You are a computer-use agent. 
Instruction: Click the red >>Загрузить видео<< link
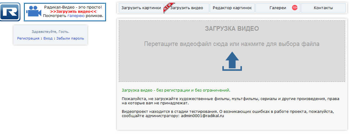73,11
